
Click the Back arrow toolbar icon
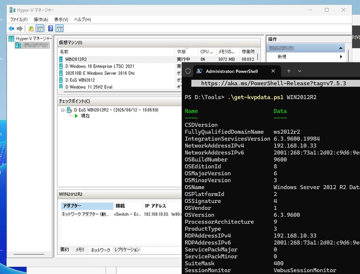11,28
